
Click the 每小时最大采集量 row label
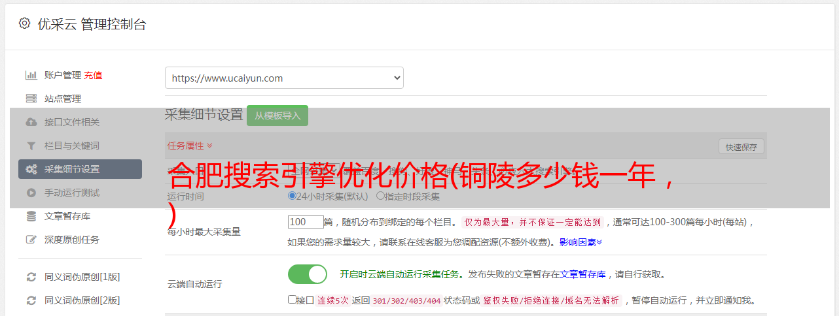(204, 232)
